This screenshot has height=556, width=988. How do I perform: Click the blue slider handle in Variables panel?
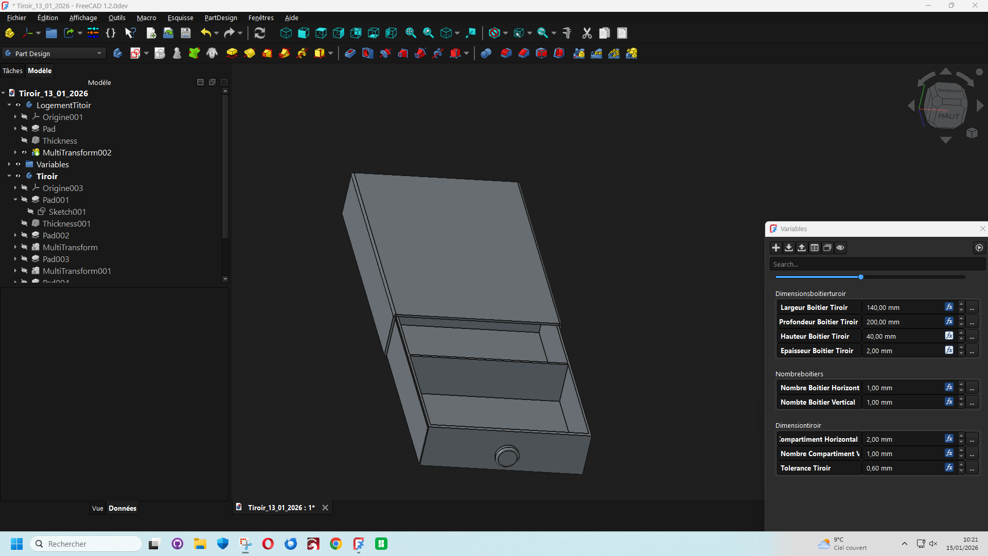click(861, 277)
